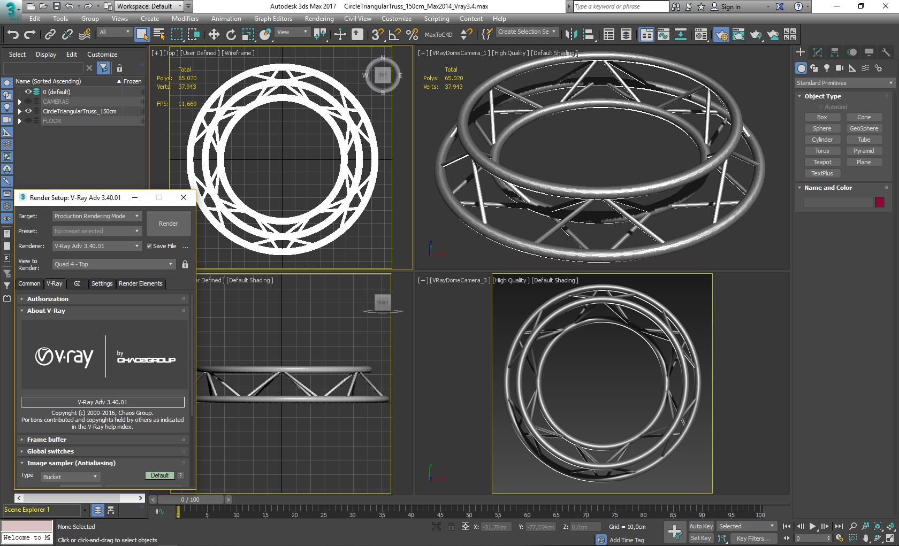Click the Select Object tool
Screen dimensions: 899x546
[142, 35]
